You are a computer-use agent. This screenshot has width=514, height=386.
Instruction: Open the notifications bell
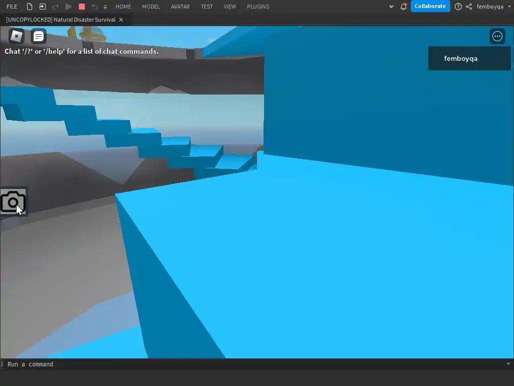[x=404, y=7]
